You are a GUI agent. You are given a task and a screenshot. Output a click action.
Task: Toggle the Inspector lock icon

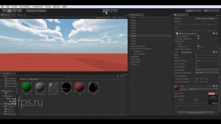217,15
